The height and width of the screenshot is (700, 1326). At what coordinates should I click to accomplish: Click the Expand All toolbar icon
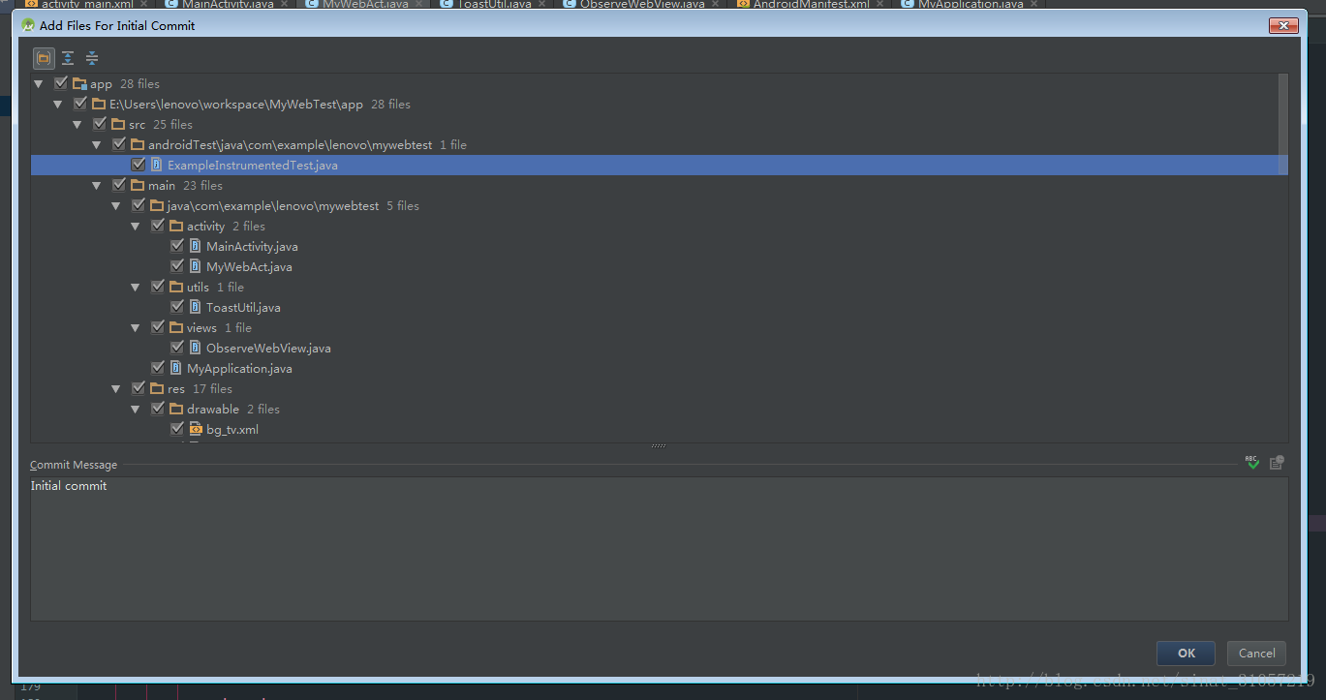[68, 58]
